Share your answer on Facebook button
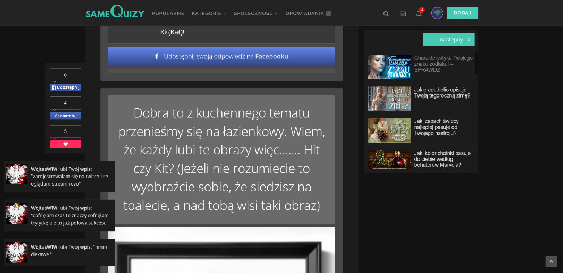The image size is (563, 273). coord(221,56)
